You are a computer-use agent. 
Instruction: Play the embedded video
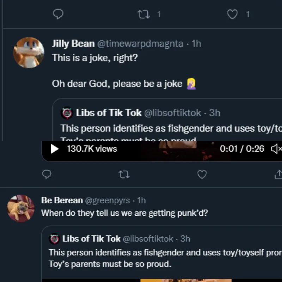[55, 149]
